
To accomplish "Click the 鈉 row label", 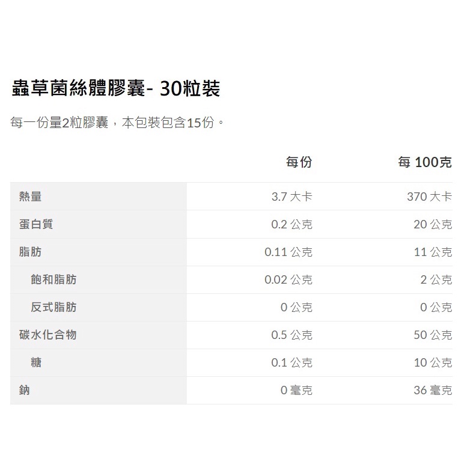I will 25,390.
